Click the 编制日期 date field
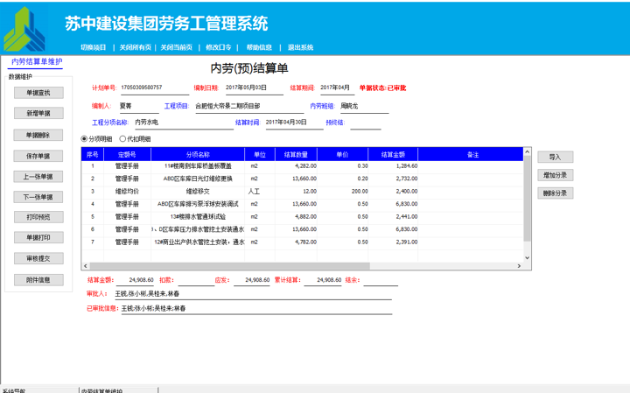This screenshot has height=393, width=630. click(x=255, y=88)
